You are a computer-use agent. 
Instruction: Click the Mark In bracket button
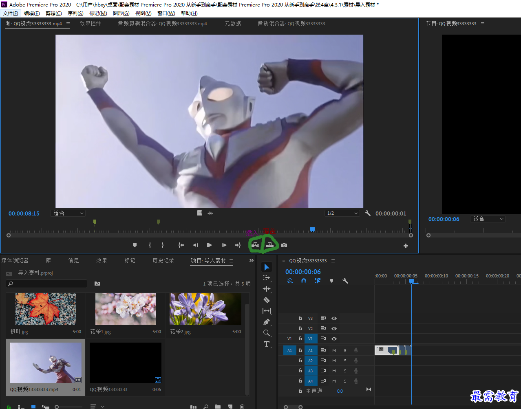[x=150, y=245]
